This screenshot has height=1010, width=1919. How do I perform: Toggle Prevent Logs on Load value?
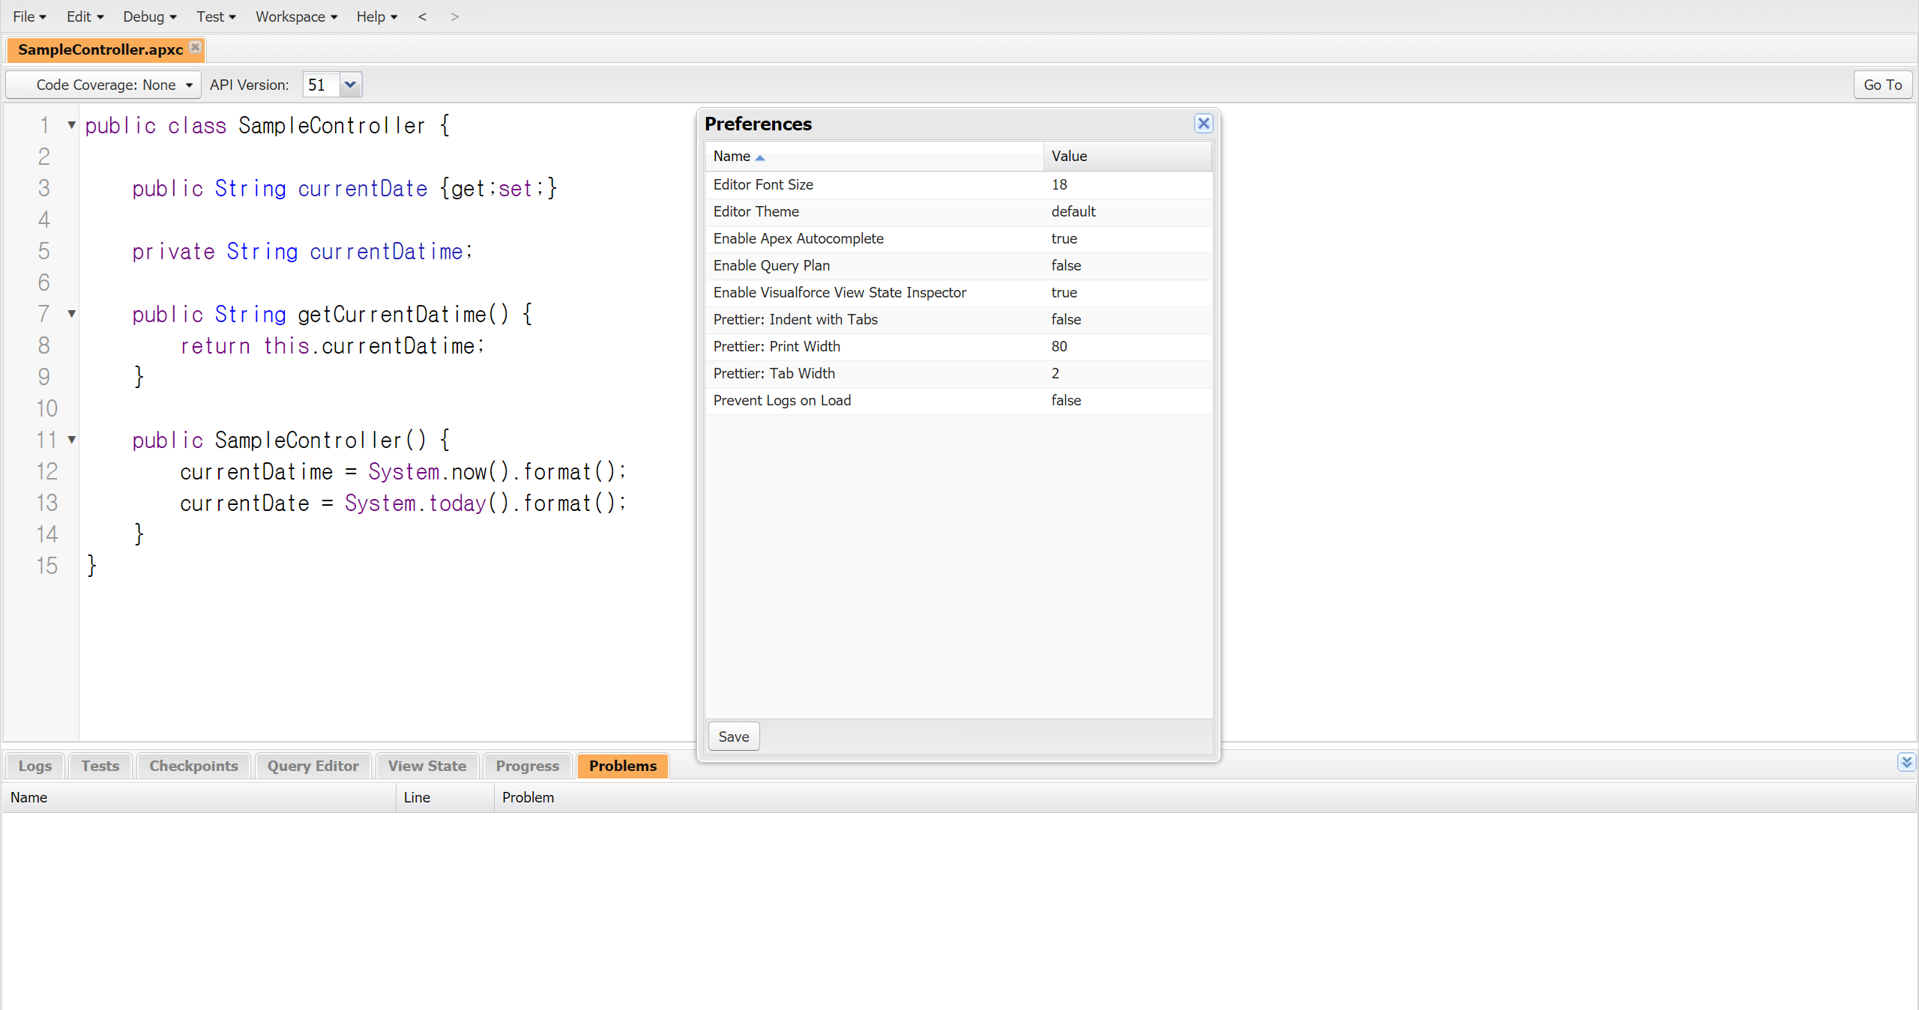point(1065,400)
